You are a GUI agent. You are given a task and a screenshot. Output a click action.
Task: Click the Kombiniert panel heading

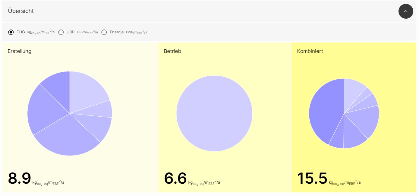pyautogui.click(x=310, y=51)
